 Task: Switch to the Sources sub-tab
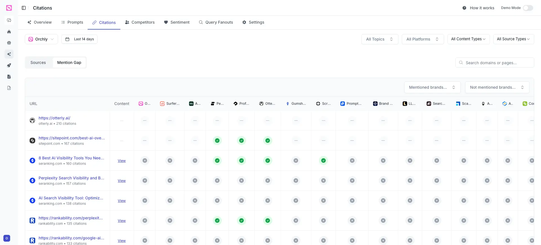point(38,63)
